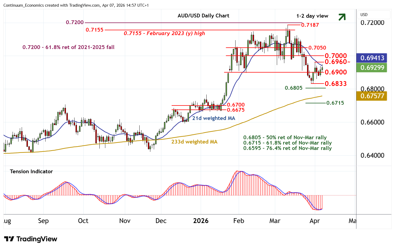
Task: Select the 233d weighted MA label
Action: click(x=194, y=142)
